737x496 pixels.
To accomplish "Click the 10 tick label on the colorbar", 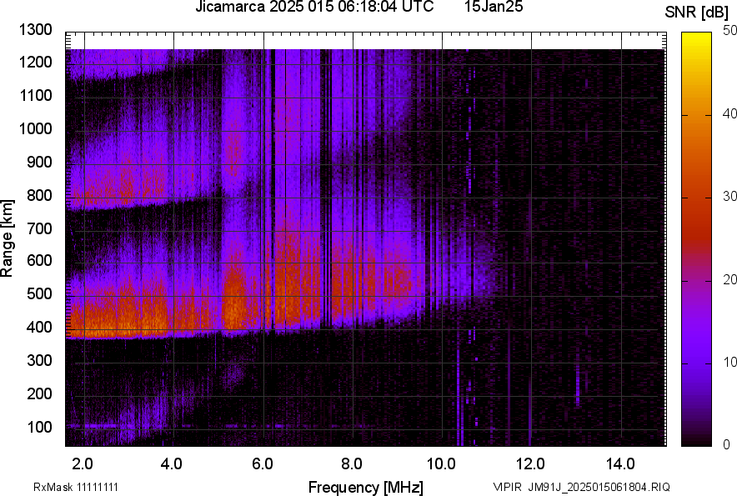I will pyautogui.click(x=730, y=362).
